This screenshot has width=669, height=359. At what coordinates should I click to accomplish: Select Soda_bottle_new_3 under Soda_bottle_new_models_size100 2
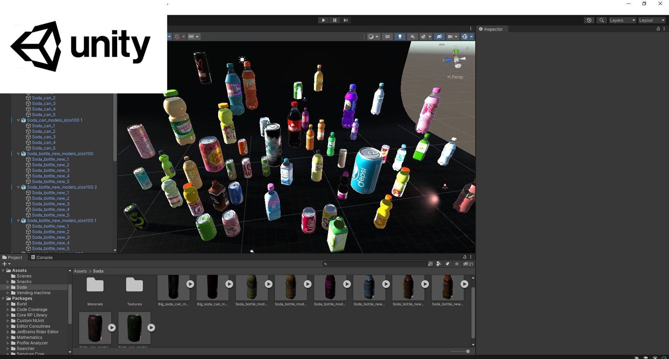point(51,204)
